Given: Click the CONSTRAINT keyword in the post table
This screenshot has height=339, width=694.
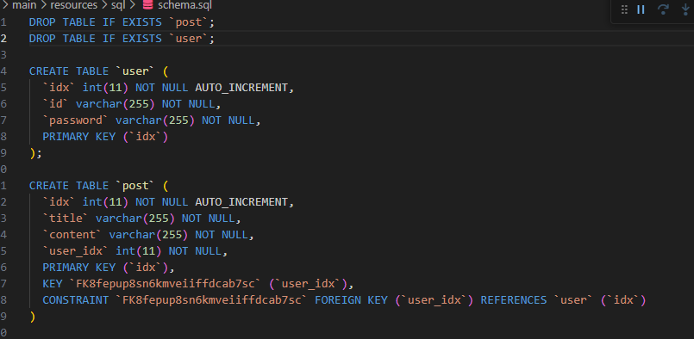Looking at the screenshot, I should pos(75,300).
